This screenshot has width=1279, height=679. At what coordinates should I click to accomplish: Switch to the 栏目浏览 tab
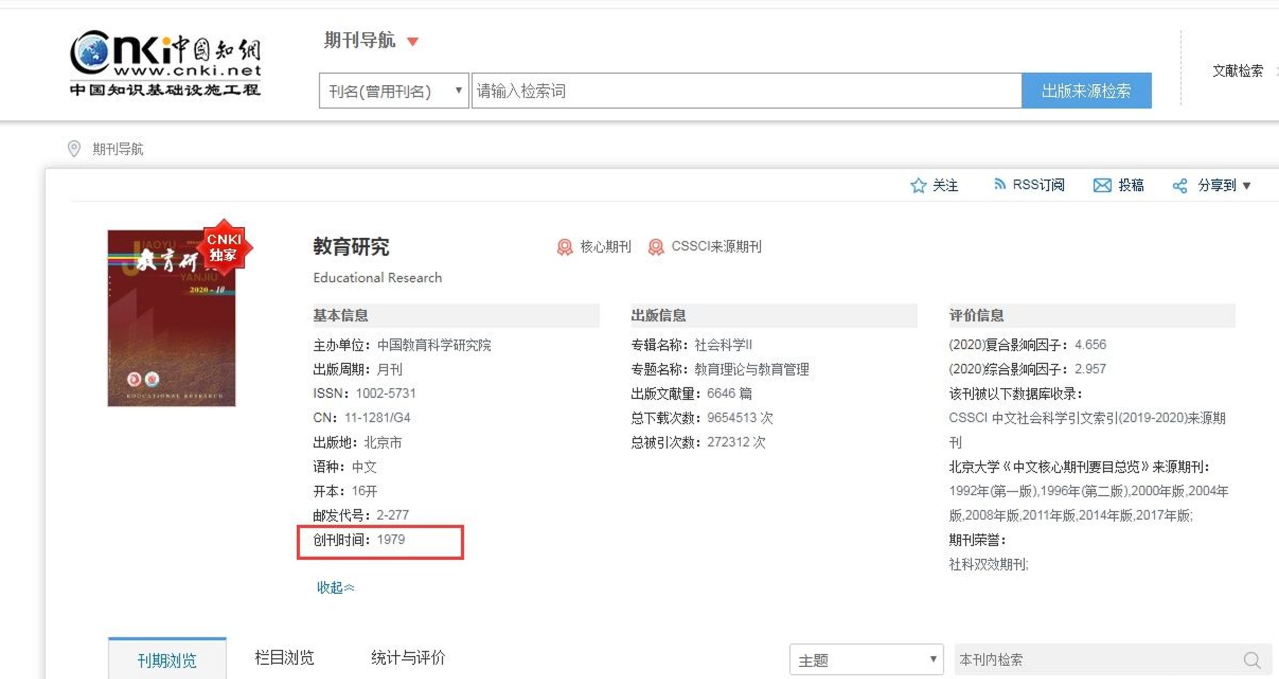[283, 657]
